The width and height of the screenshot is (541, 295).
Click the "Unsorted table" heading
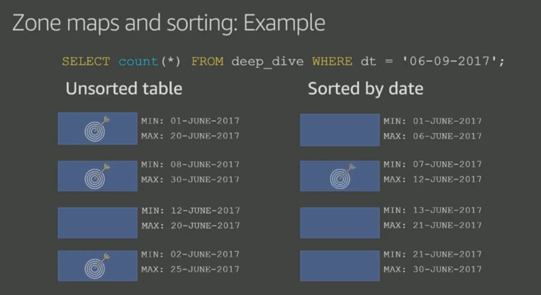point(124,89)
